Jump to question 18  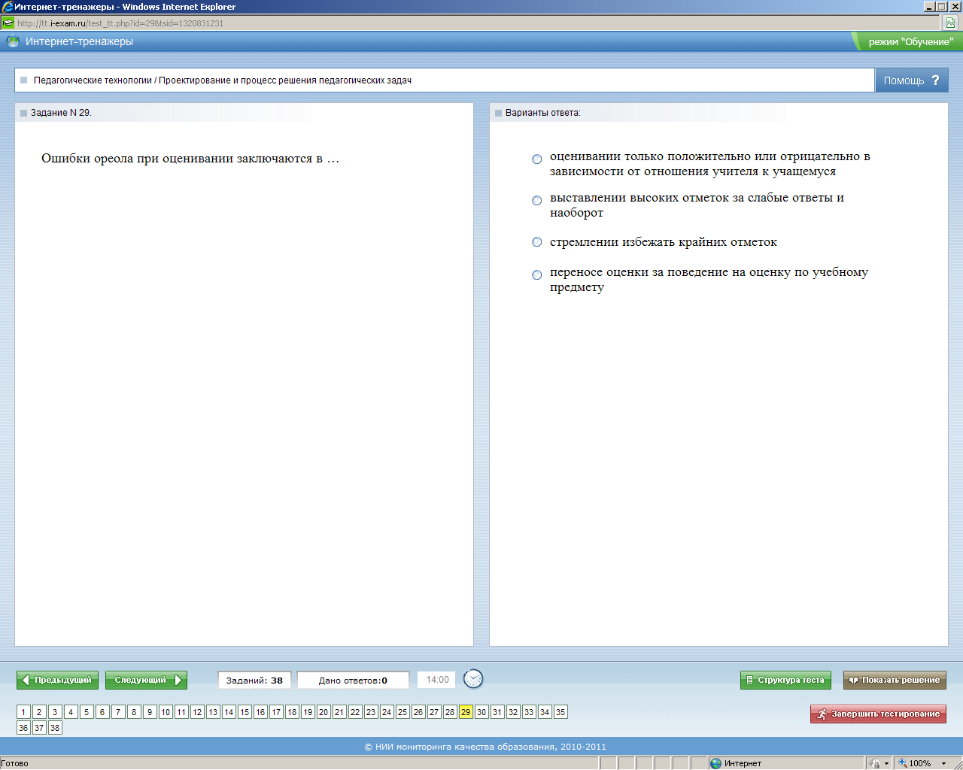[x=292, y=712]
